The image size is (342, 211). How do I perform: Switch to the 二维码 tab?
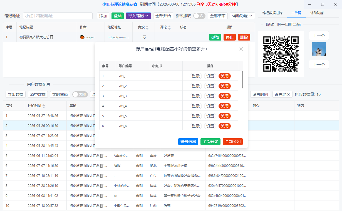pos(296,13)
